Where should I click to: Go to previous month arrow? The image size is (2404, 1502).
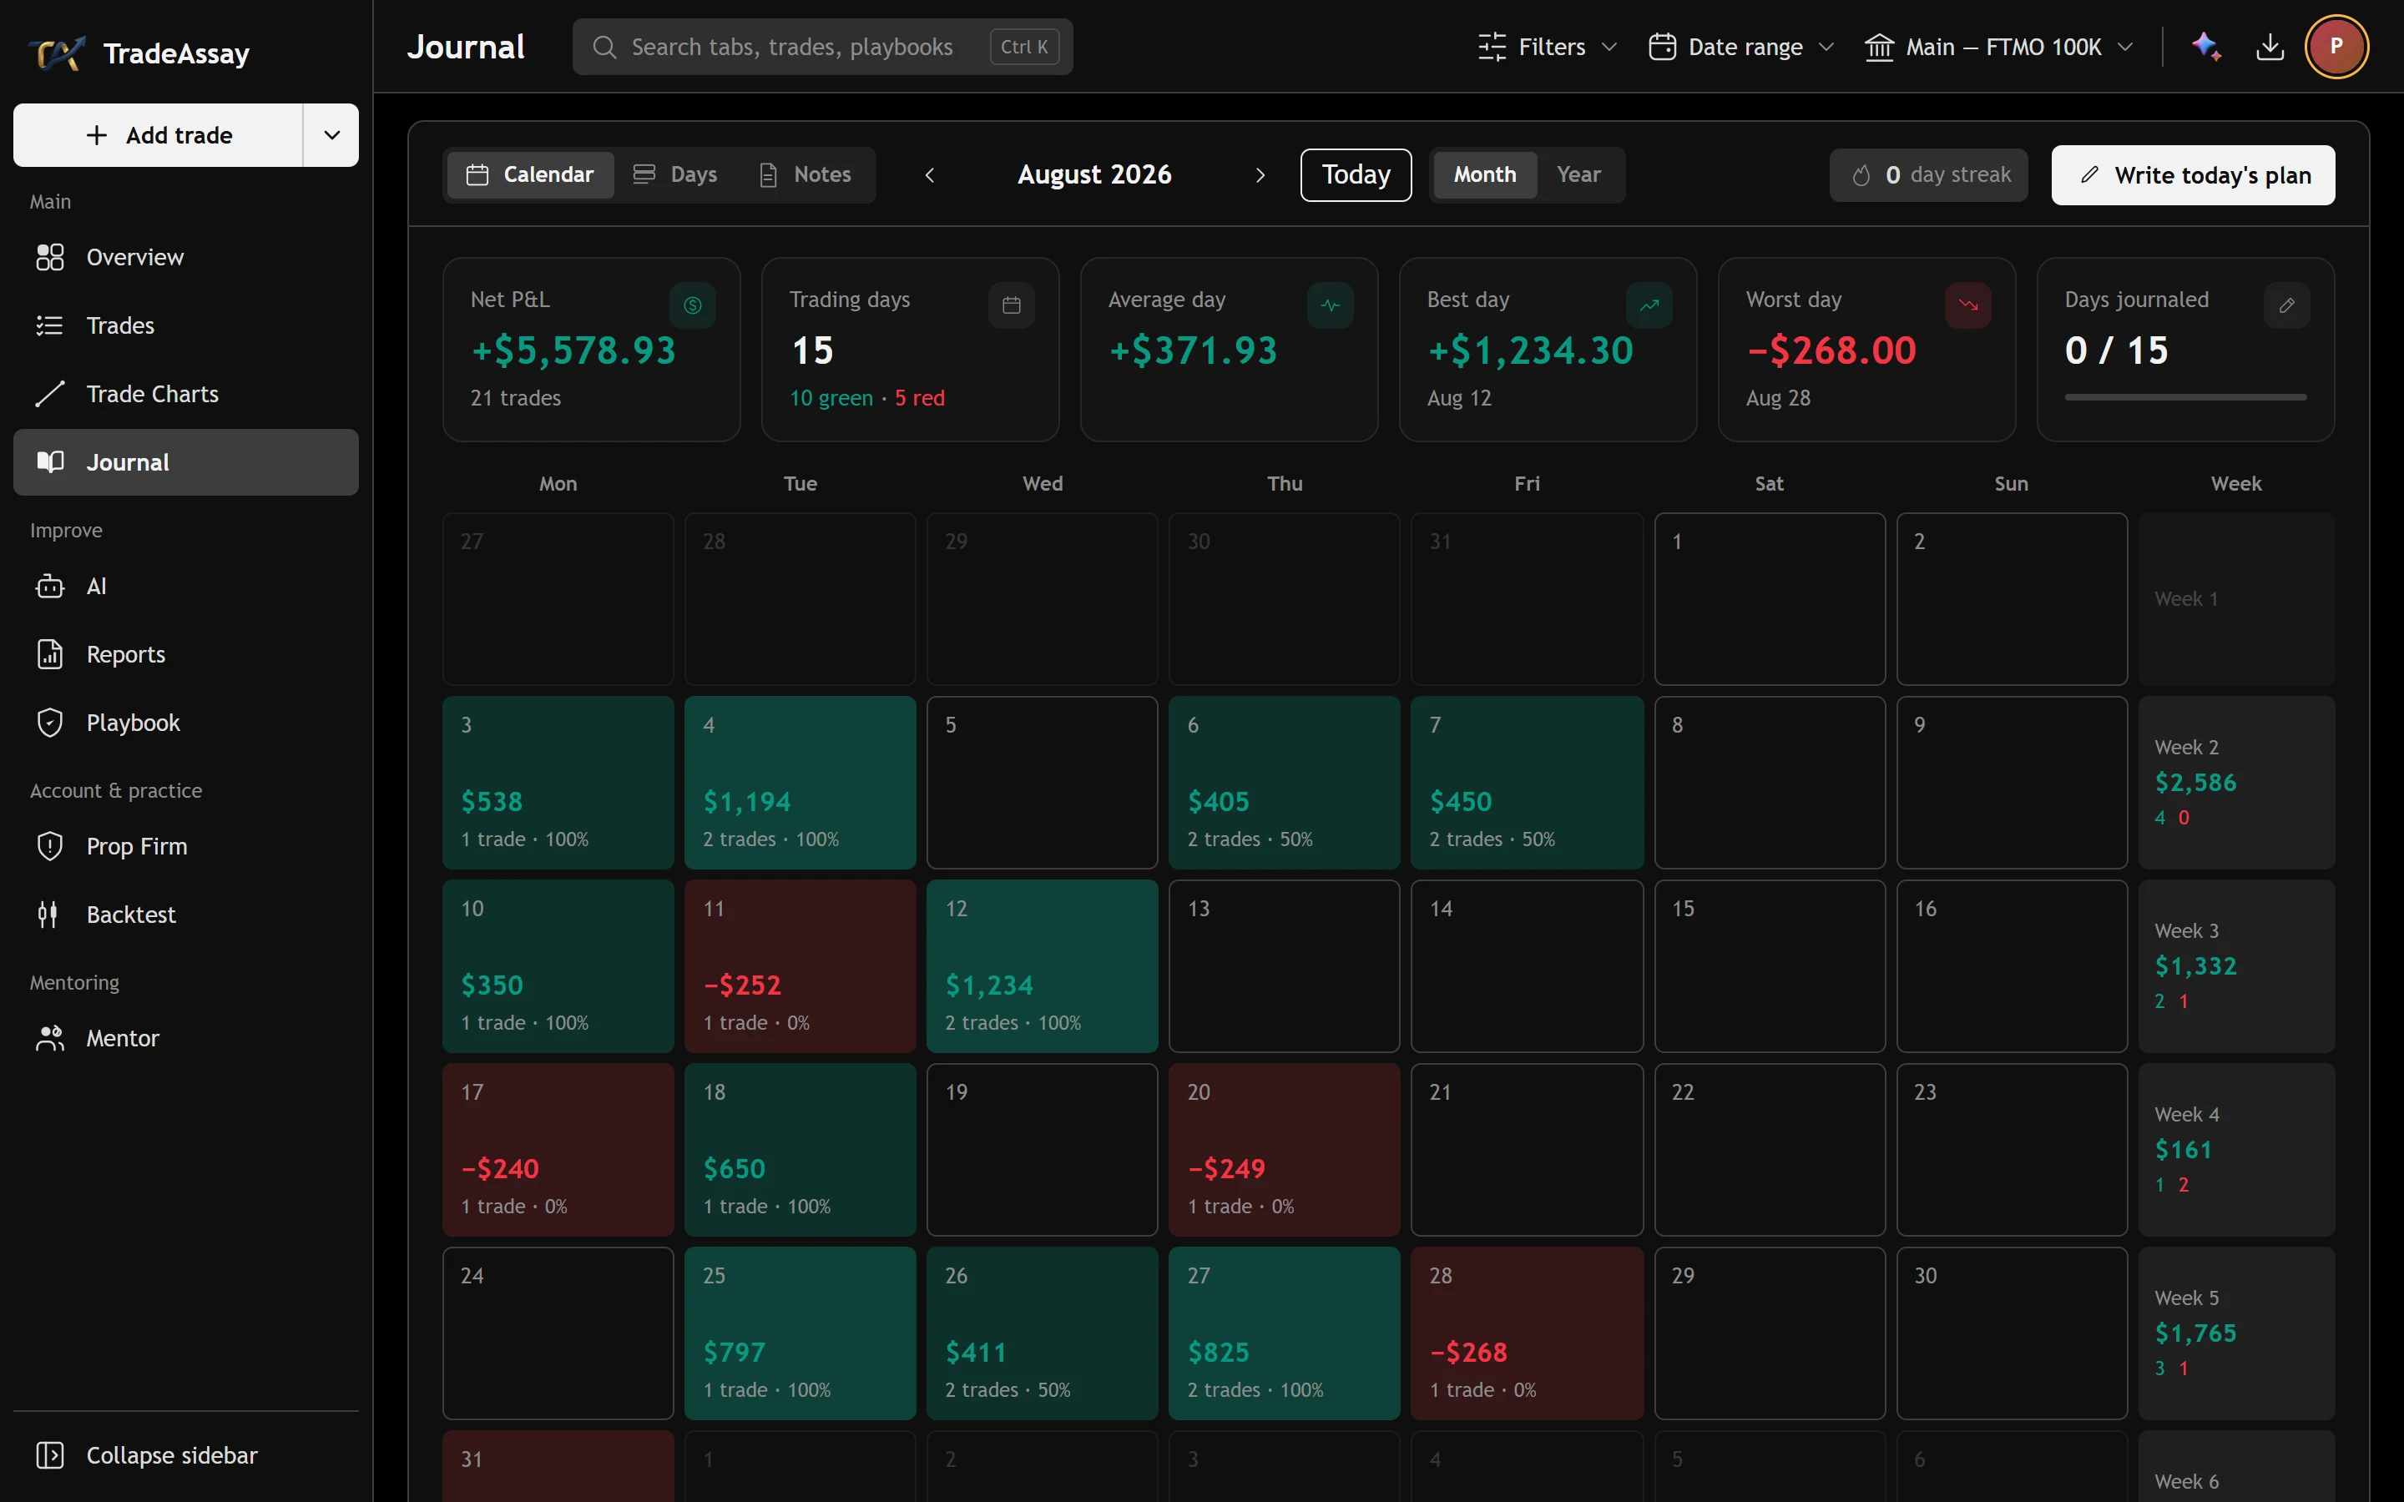930,175
